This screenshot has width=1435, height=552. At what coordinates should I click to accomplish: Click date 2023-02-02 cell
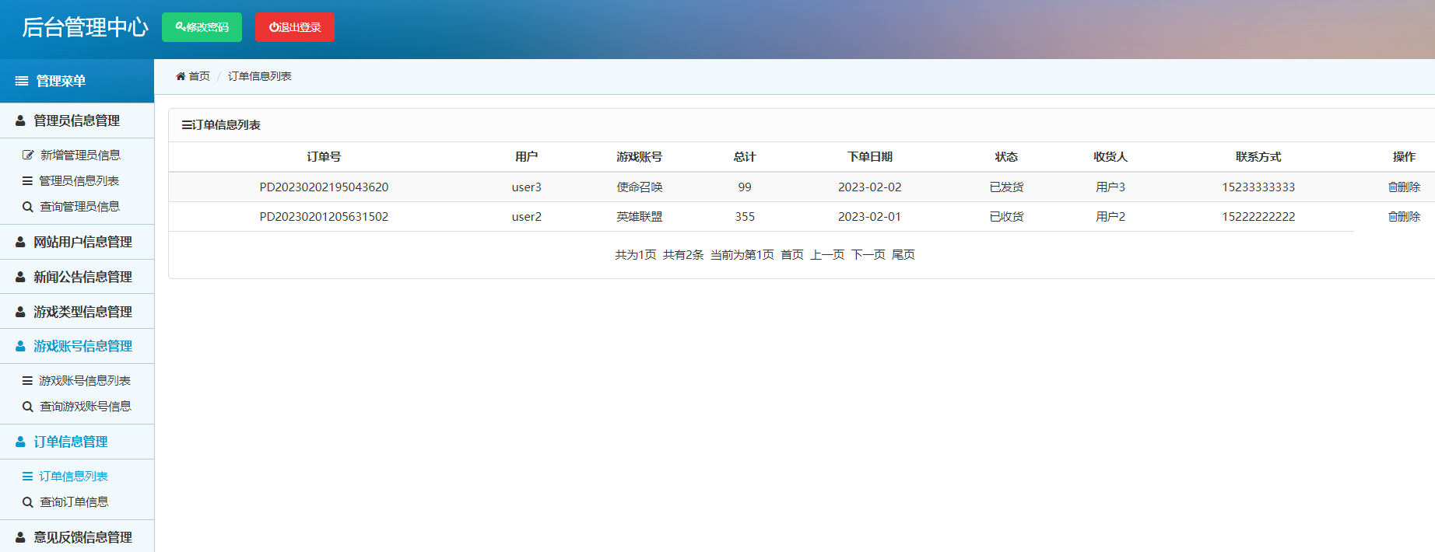[x=869, y=187]
